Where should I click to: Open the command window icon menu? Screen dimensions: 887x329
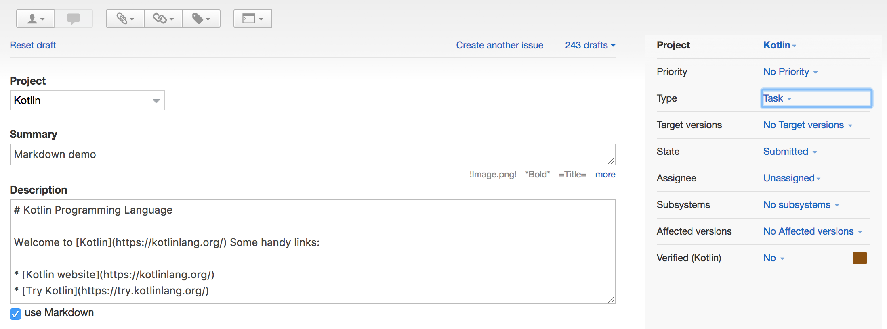point(252,19)
